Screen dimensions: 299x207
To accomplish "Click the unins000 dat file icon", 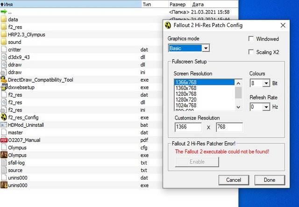I will (4, 178).
